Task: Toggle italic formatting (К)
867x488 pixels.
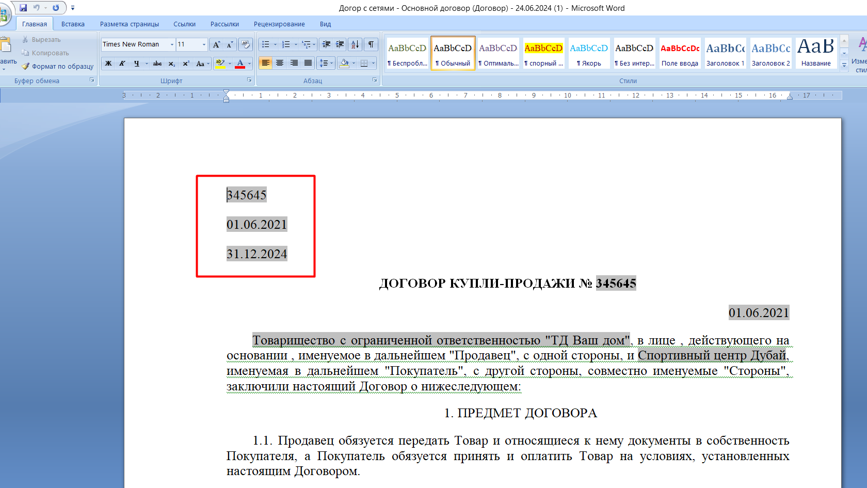Action: (122, 64)
